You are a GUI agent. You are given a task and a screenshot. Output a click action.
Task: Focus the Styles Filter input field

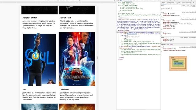coord(171,6)
